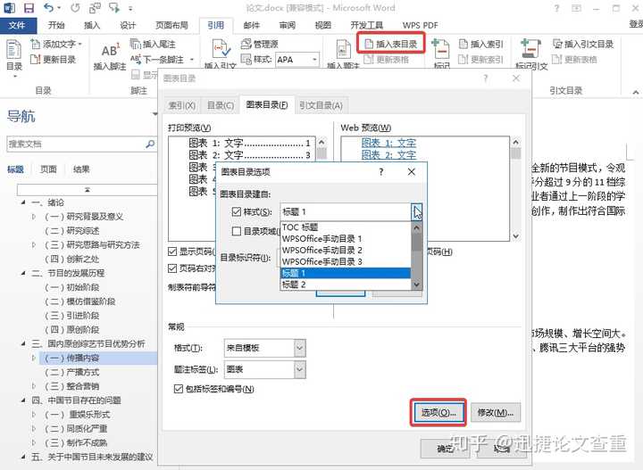Click 插入引文目录 in the ribbon
This screenshot has width=643, height=470.
point(582,44)
